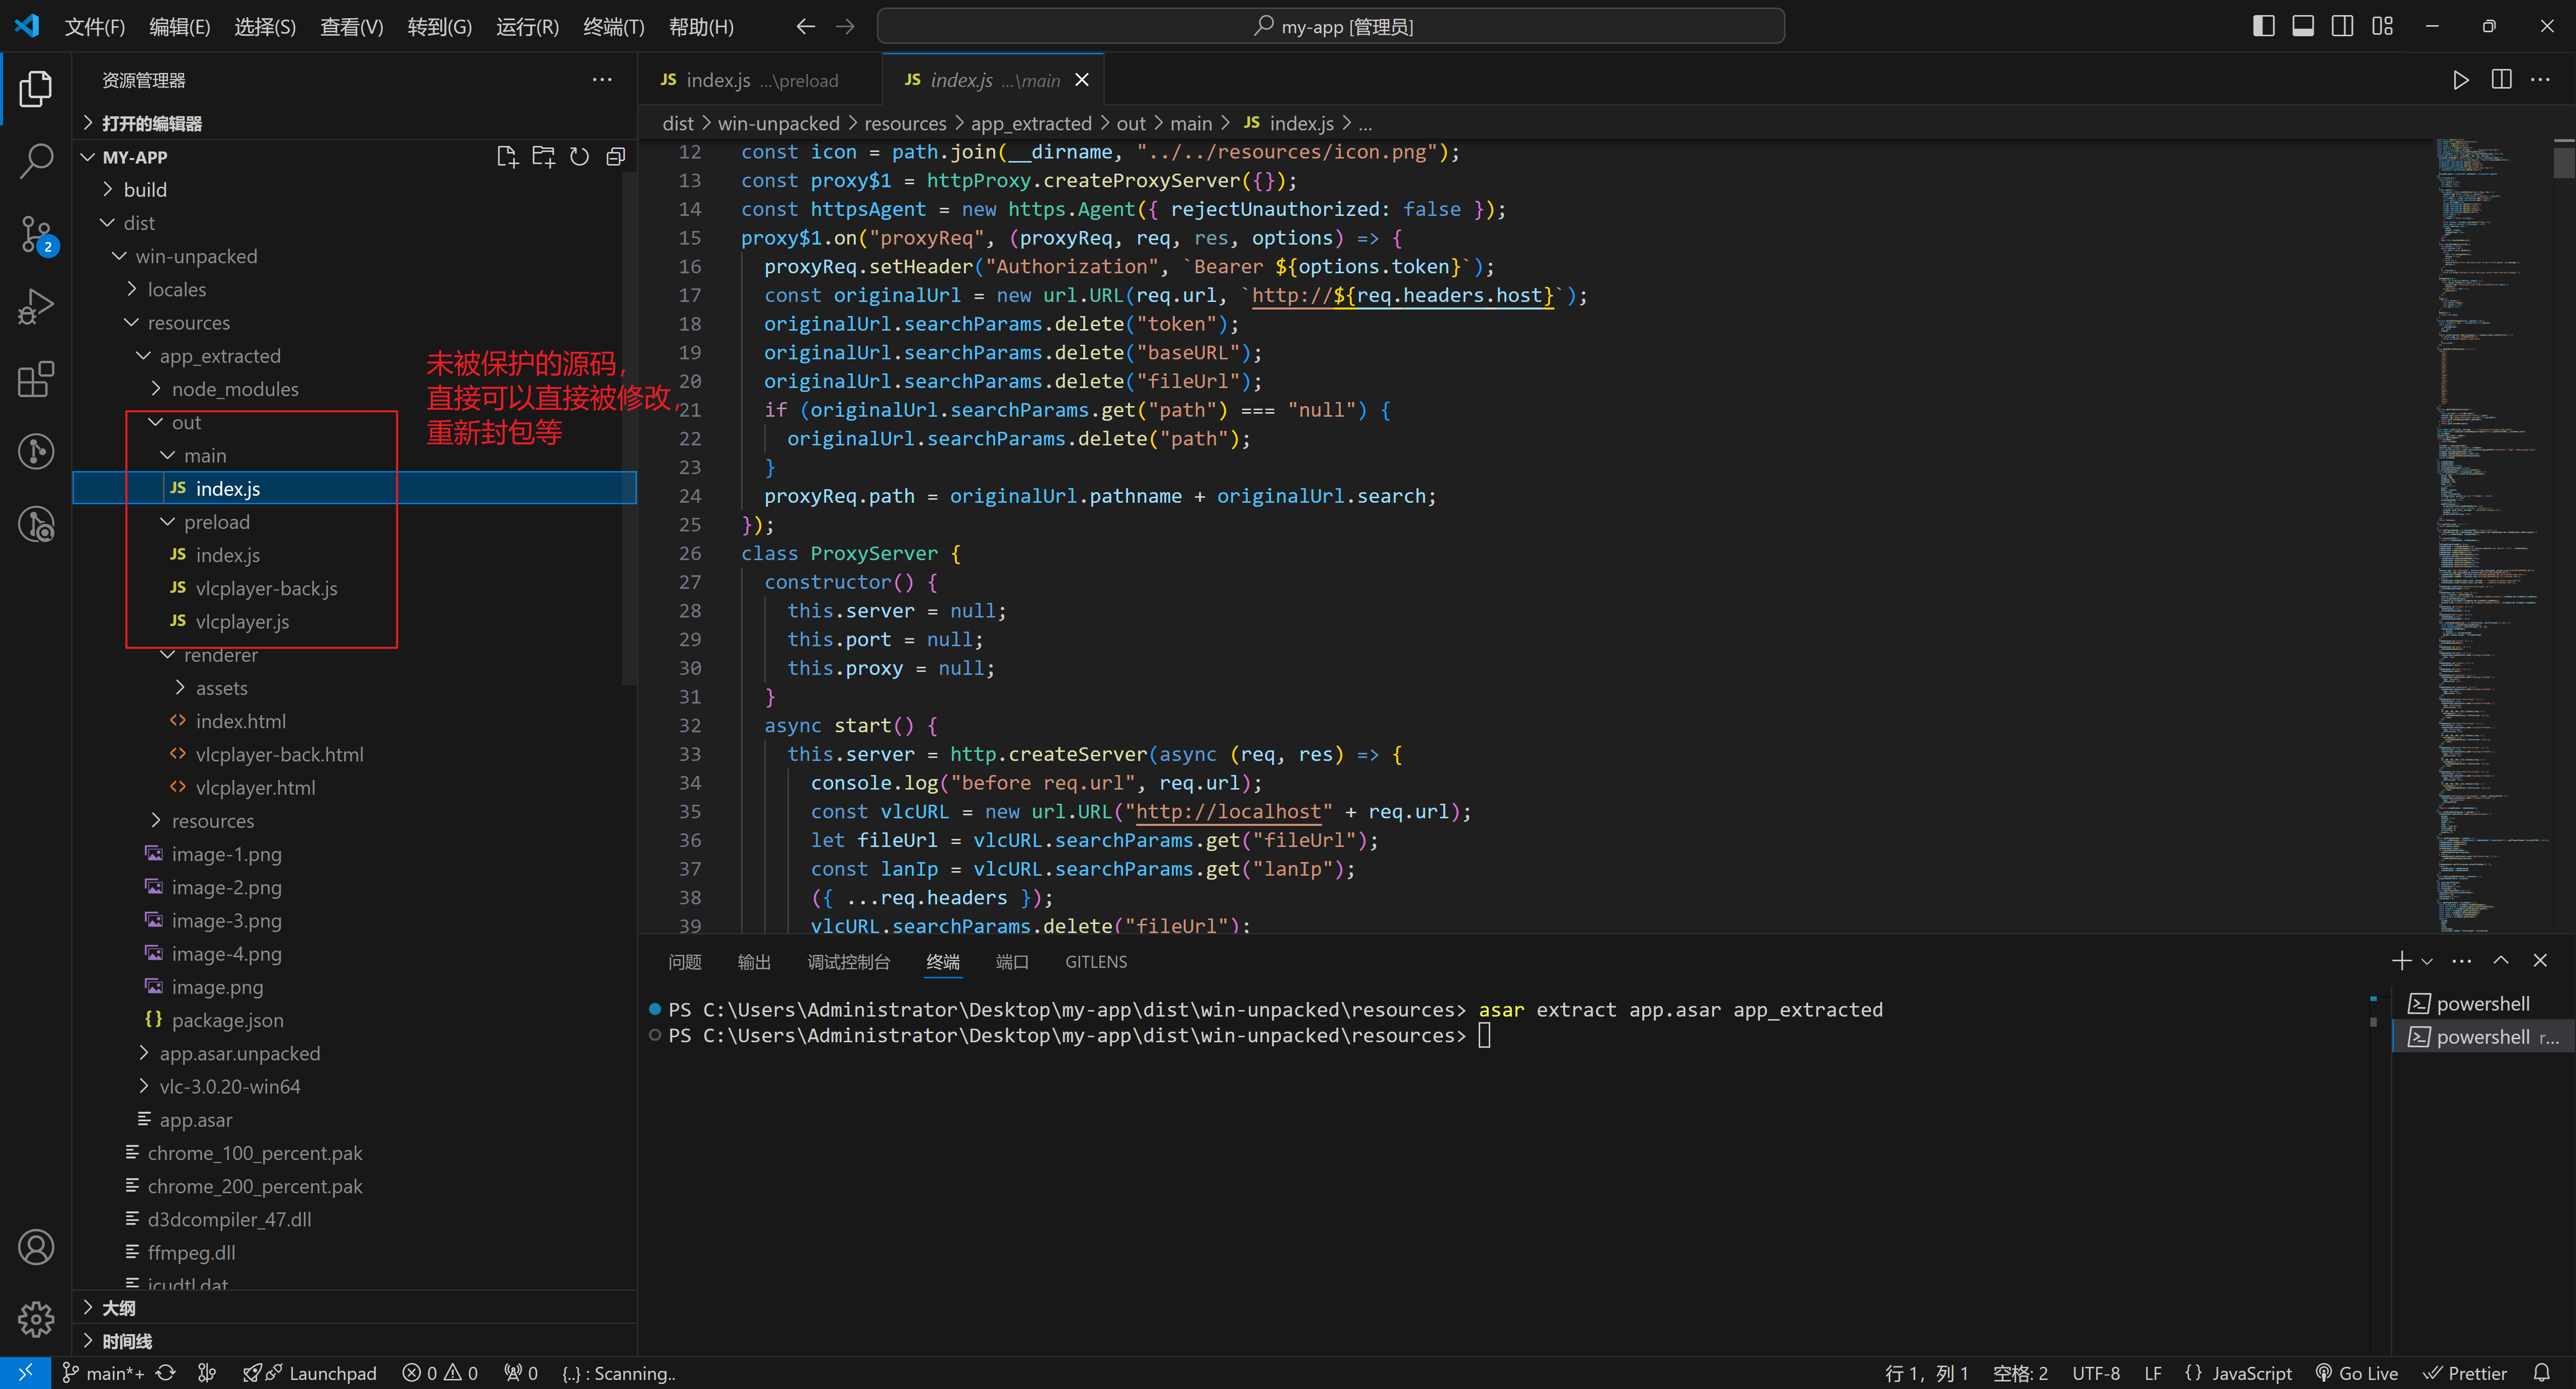The image size is (2576, 1389).
Task: Expand the assets folder
Action: pos(354,688)
